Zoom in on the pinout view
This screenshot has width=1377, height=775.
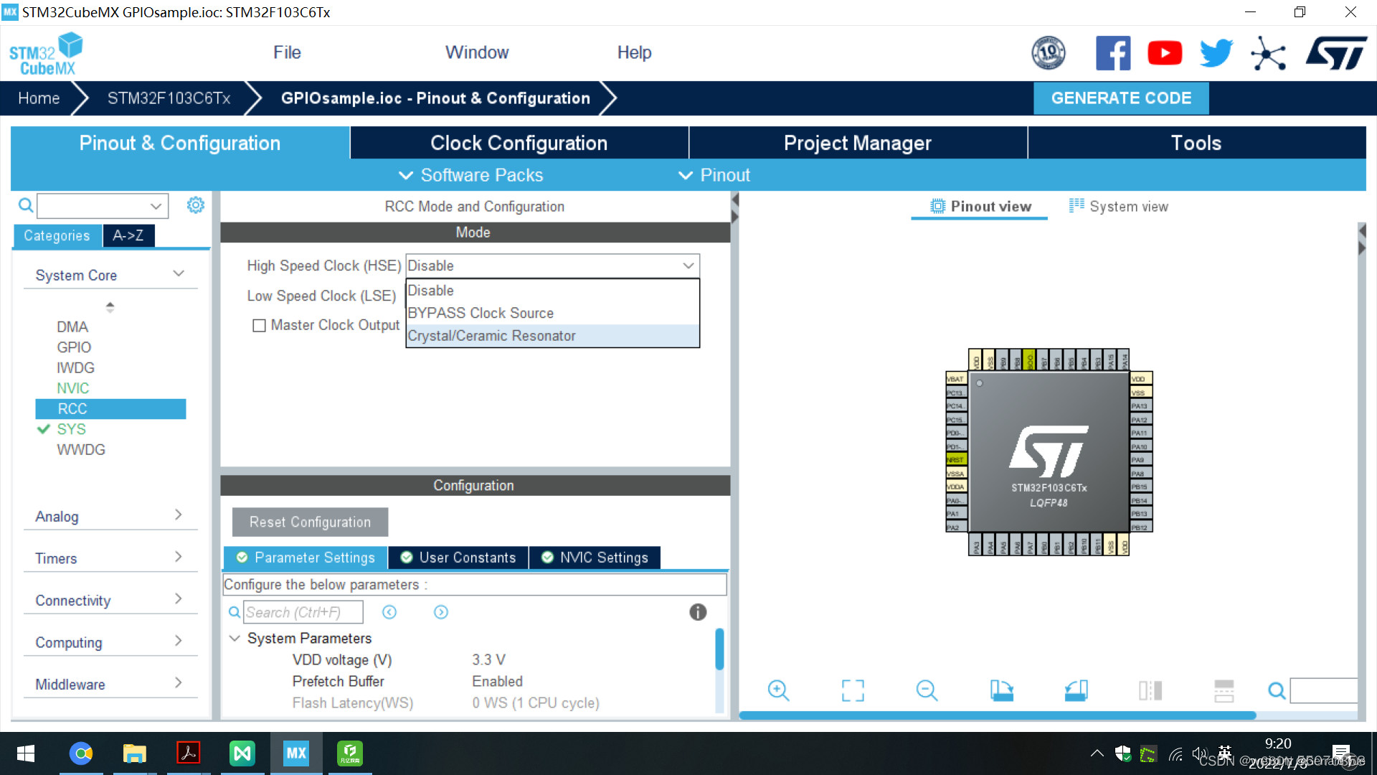point(779,690)
